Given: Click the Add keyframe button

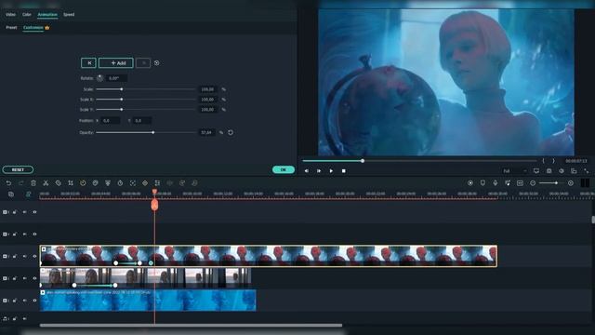Looking at the screenshot, I should click(116, 63).
